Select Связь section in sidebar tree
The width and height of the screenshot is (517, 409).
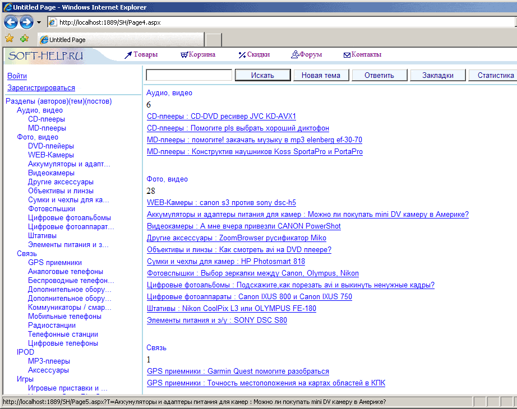coord(27,253)
